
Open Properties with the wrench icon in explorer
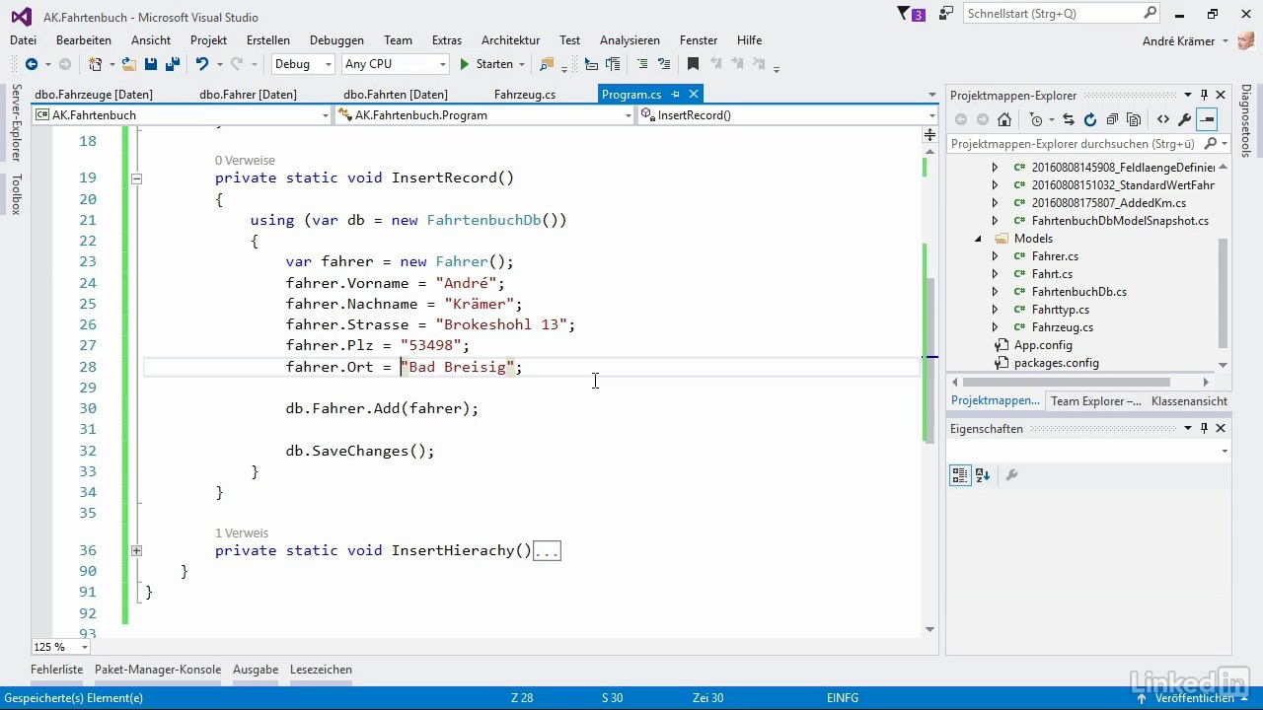tap(1185, 120)
